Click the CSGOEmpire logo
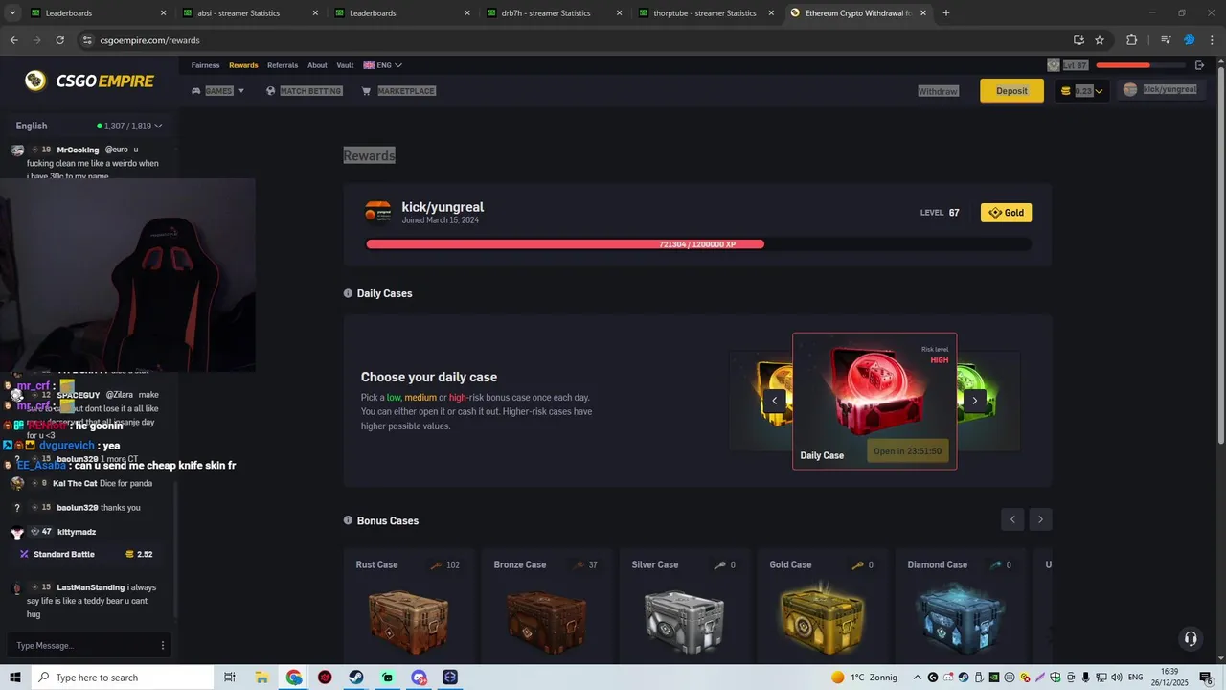 point(89,81)
